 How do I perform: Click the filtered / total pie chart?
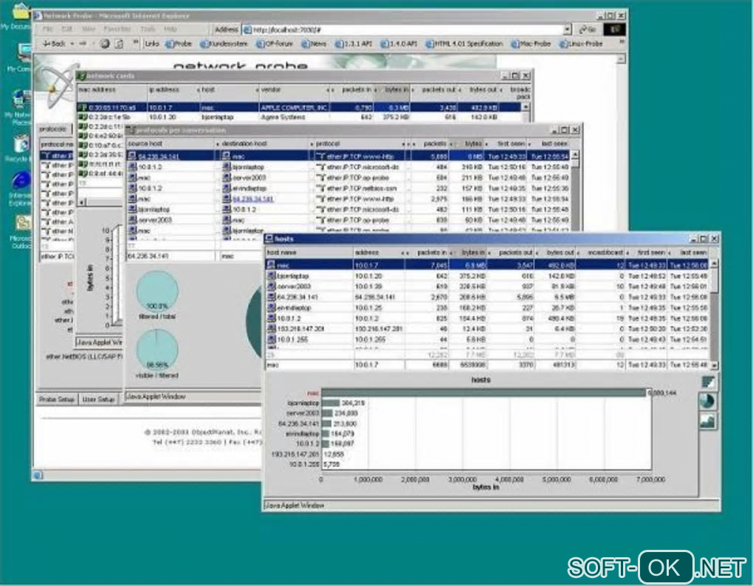click(157, 290)
